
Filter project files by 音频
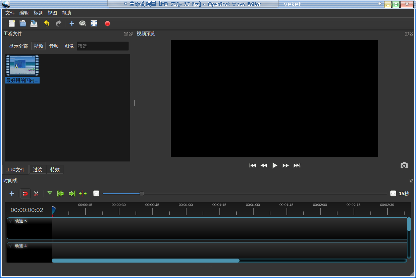[x=54, y=46]
